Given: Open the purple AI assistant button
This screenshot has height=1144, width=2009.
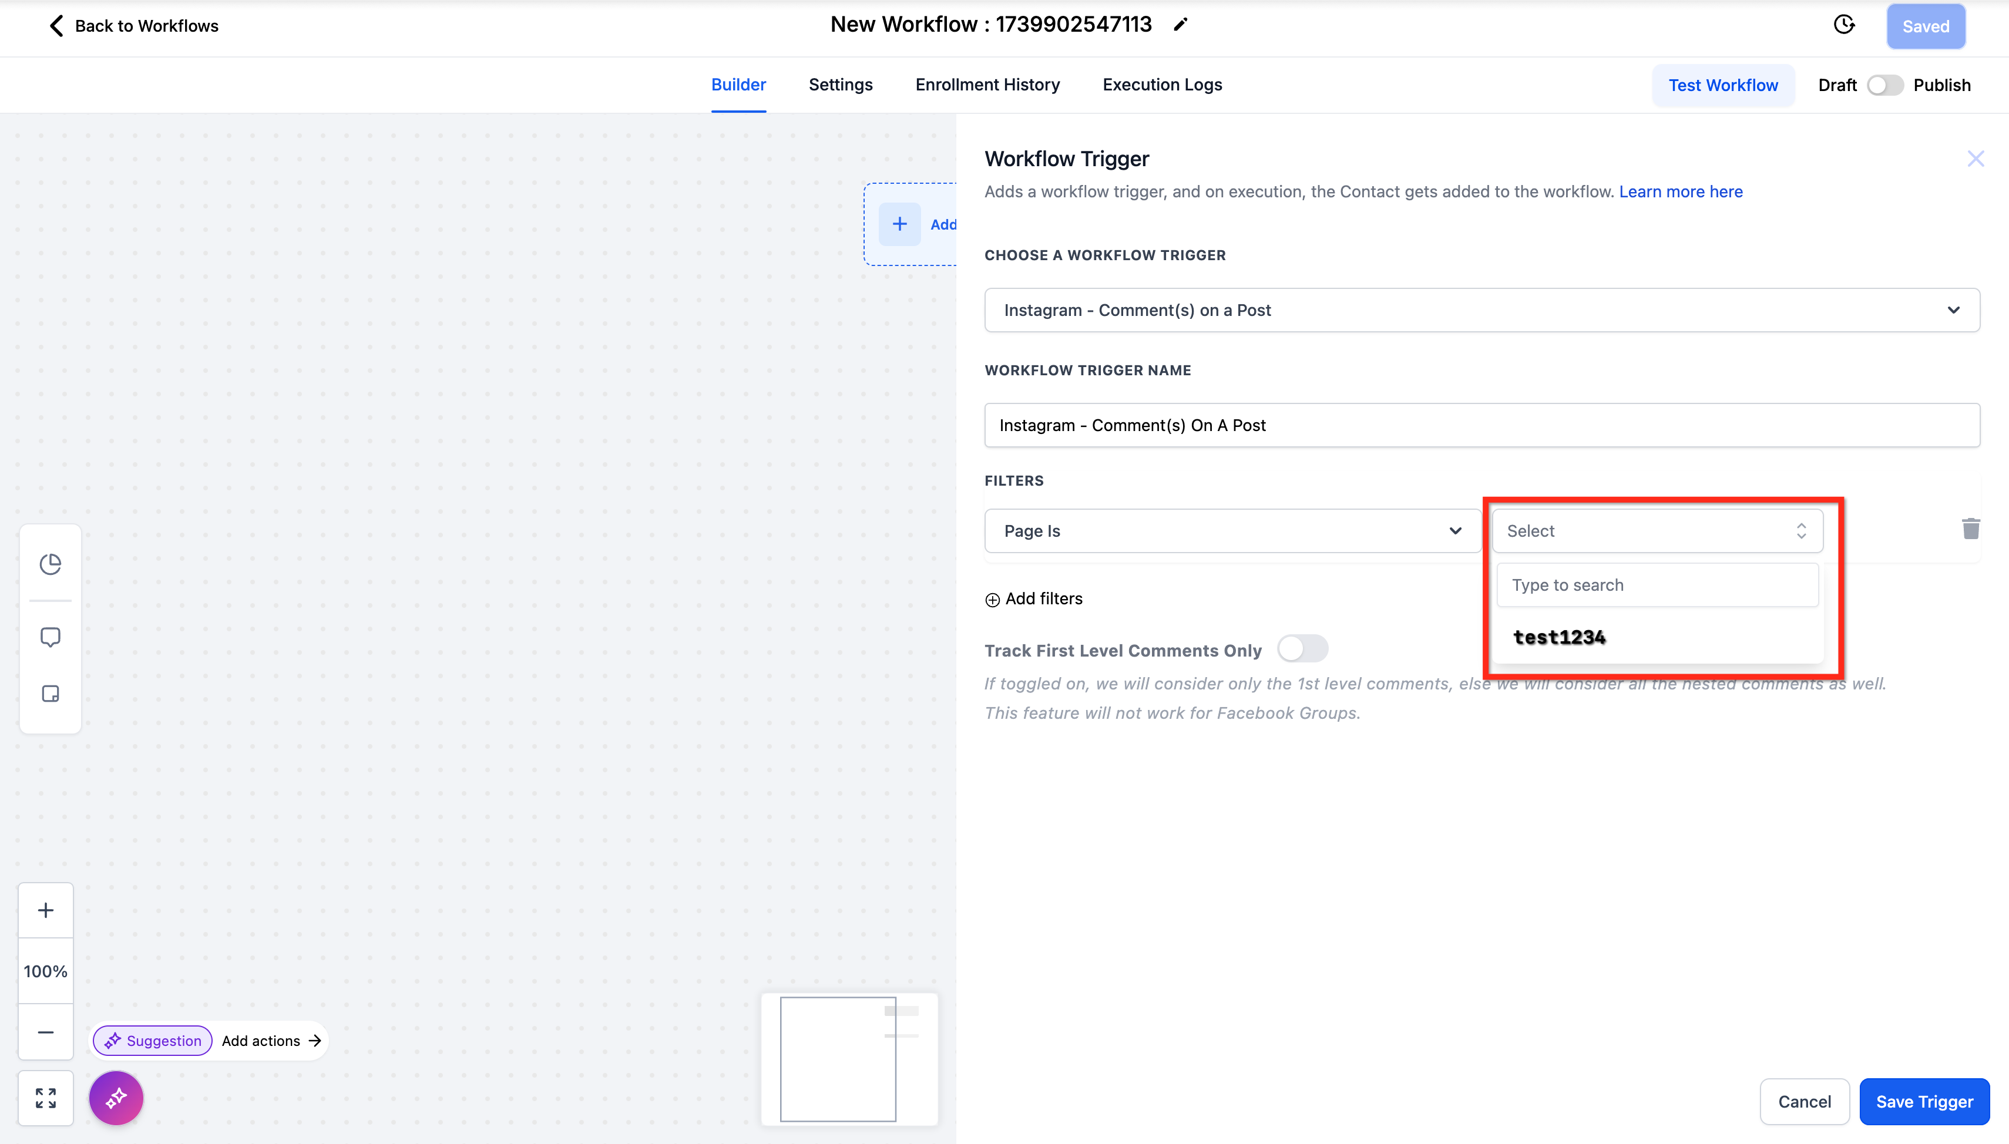Looking at the screenshot, I should pyautogui.click(x=116, y=1098).
